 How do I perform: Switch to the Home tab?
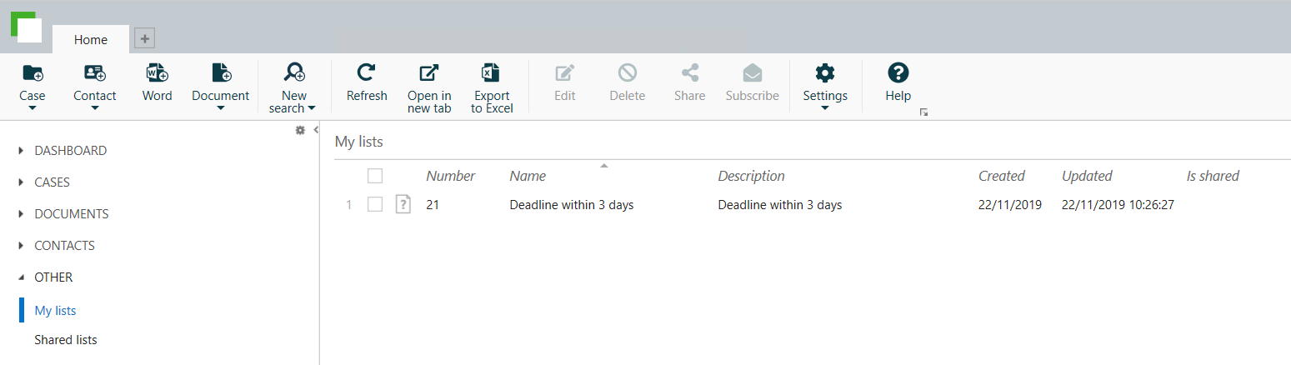(91, 40)
